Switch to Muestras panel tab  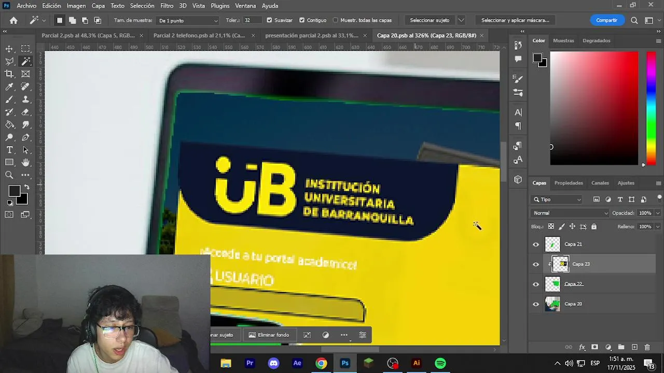tap(563, 40)
